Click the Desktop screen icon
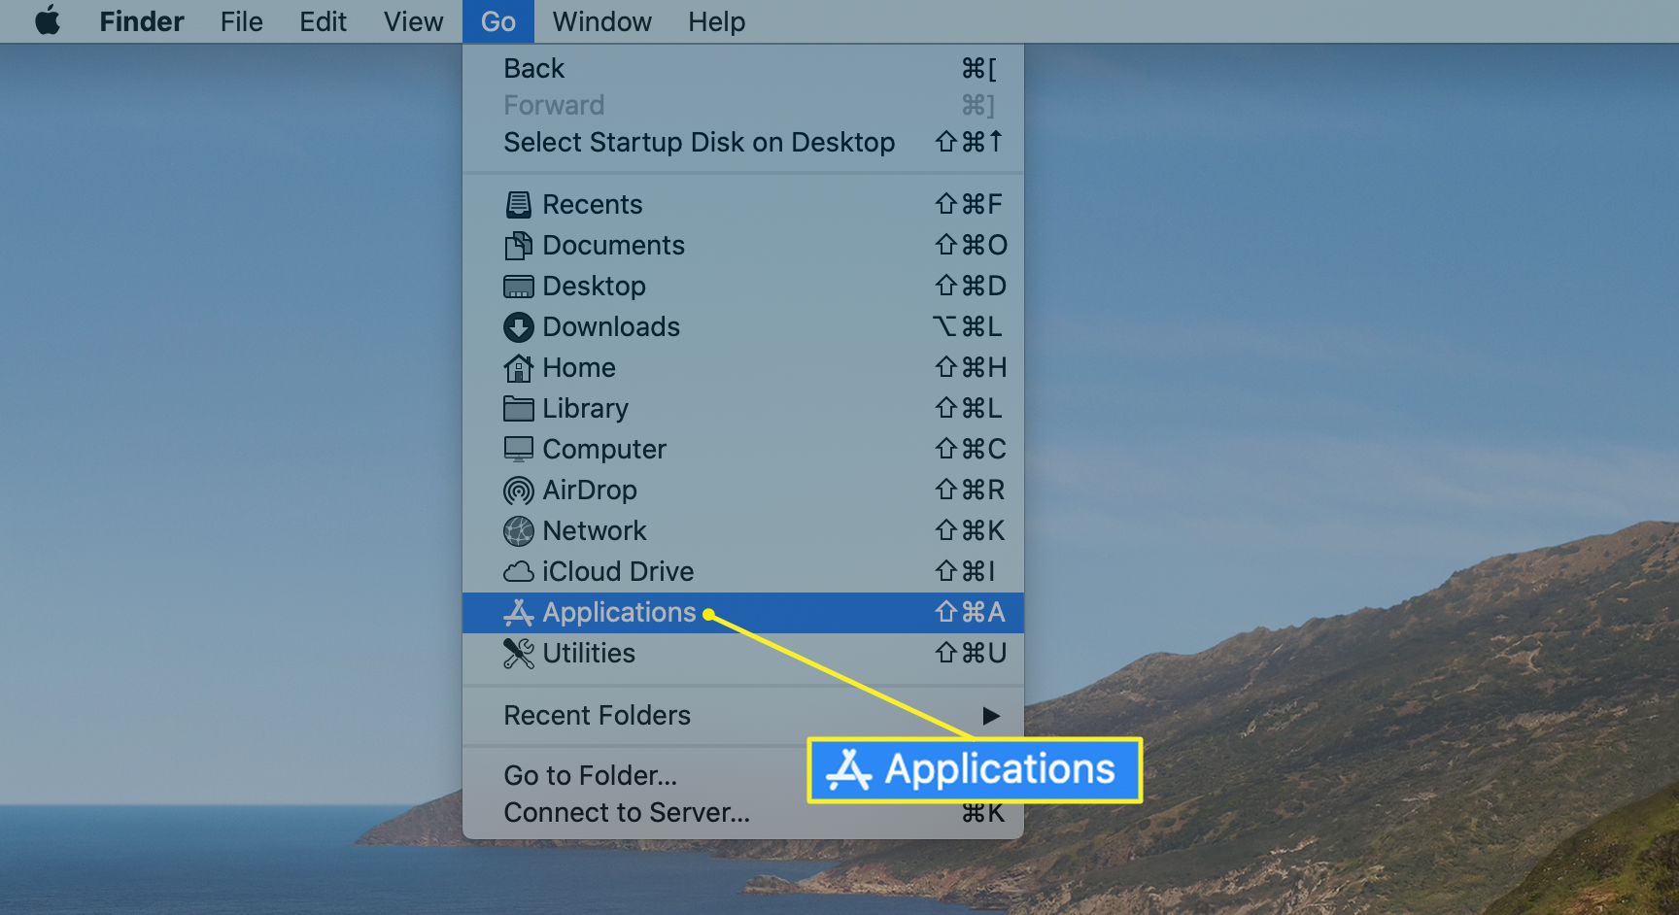The height and width of the screenshot is (915, 1679). point(518,286)
